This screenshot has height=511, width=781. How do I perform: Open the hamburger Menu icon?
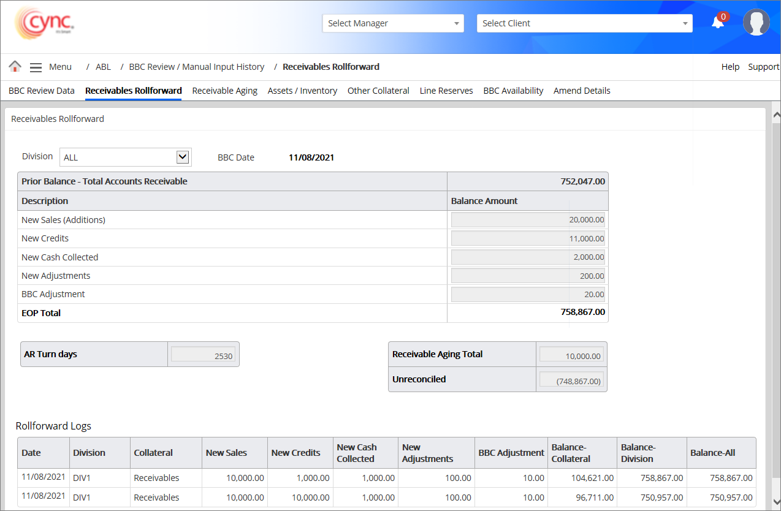(x=36, y=67)
